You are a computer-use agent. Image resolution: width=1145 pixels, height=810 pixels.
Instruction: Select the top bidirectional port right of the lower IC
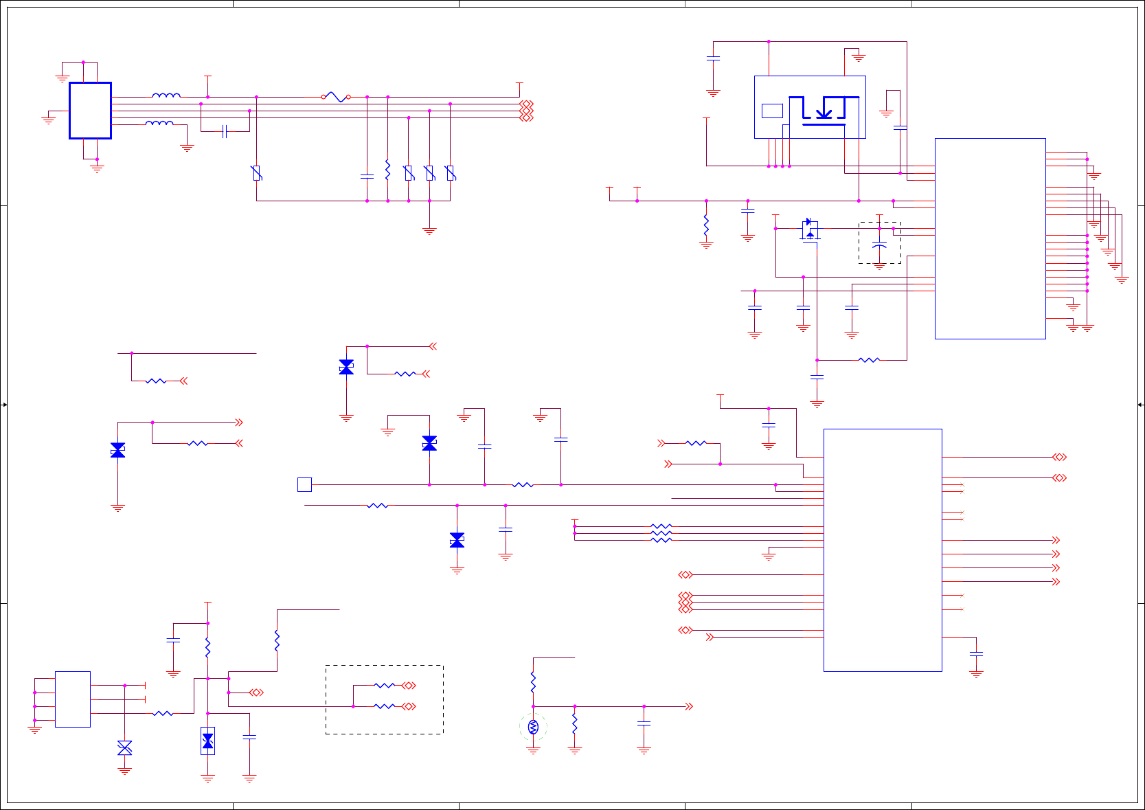click(1059, 457)
